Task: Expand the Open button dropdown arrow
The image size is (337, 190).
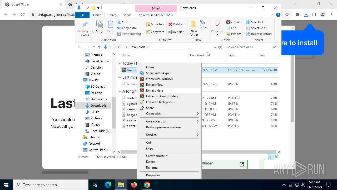Action: pyautogui.click(x=241, y=22)
